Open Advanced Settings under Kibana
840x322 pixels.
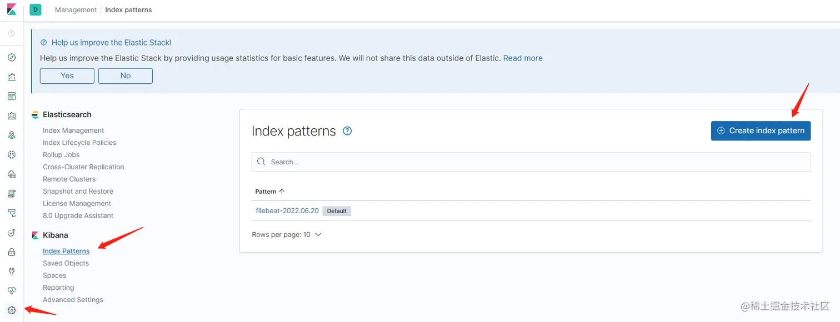click(73, 300)
